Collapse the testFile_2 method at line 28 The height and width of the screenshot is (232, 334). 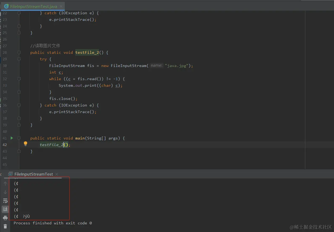[x=19, y=52]
